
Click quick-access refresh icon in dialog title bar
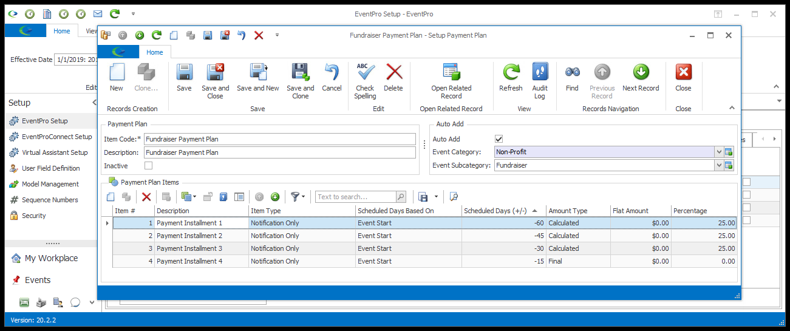[157, 35]
